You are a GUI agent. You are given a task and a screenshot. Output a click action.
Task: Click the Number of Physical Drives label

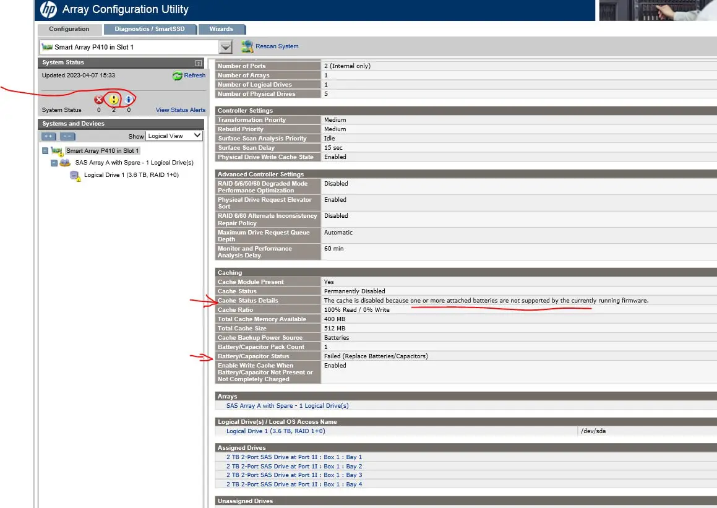point(257,93)
